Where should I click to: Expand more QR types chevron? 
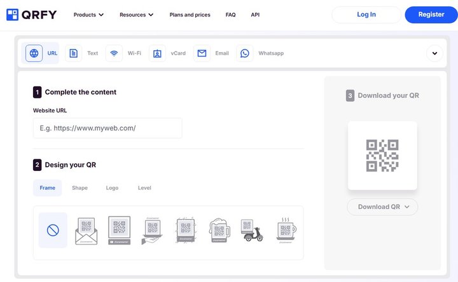pyautogui.click(x=434, y=53)
